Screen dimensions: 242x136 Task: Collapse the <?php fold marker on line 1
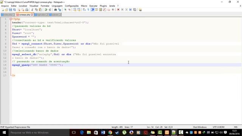[x=11, y=19]
